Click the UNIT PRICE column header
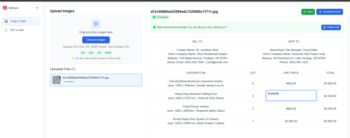Screen dimensions: 350x138 coord(291,73)
